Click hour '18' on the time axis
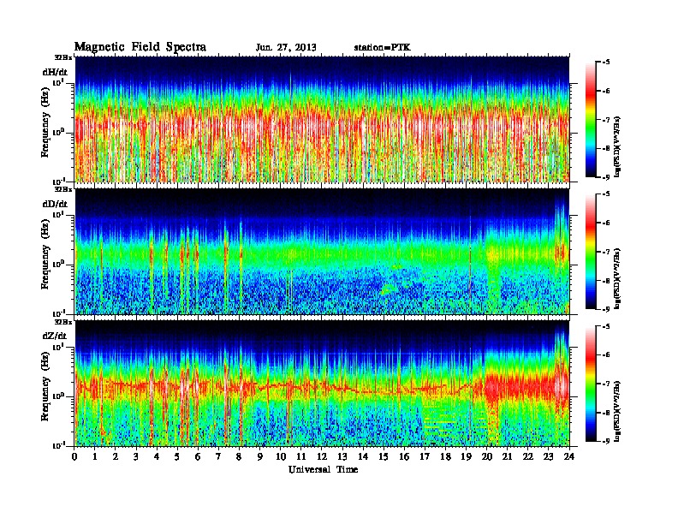 (445, 456)
